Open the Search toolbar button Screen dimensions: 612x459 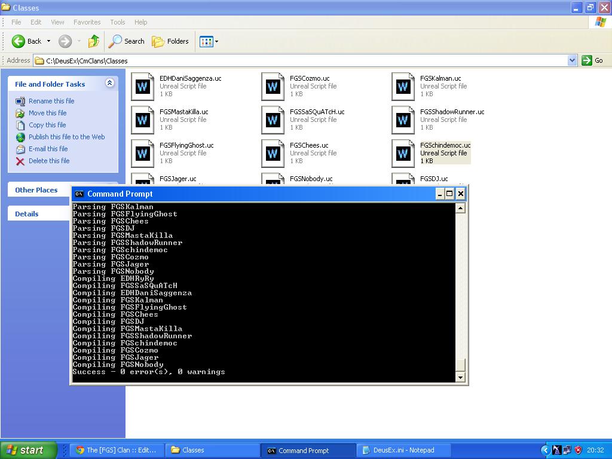tap(126, 41)
